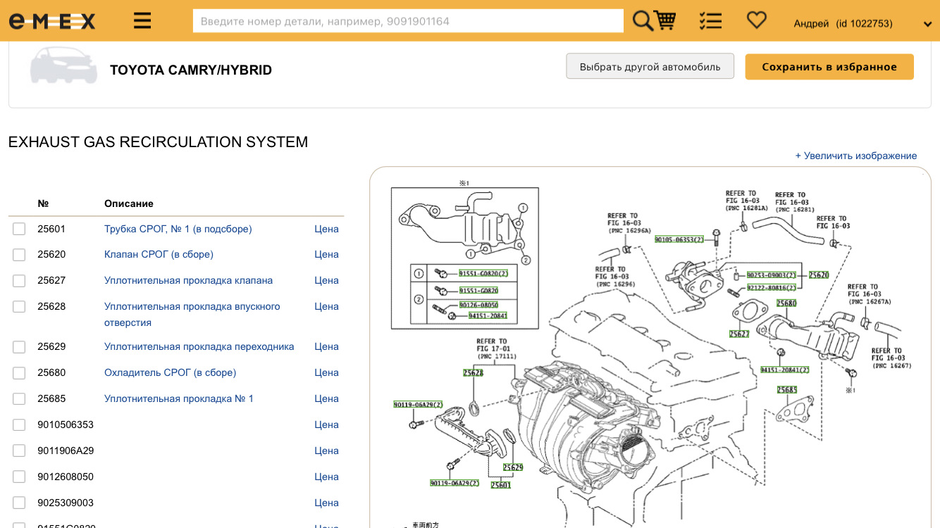Open the hamburger menu
Image resolution: width=940 pixels, height=528 pixels.
click(x=142, y=21)
